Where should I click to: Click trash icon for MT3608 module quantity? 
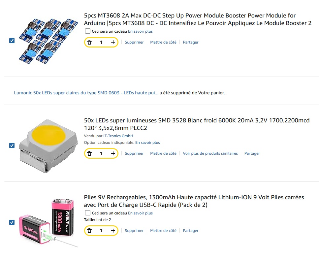89,42
